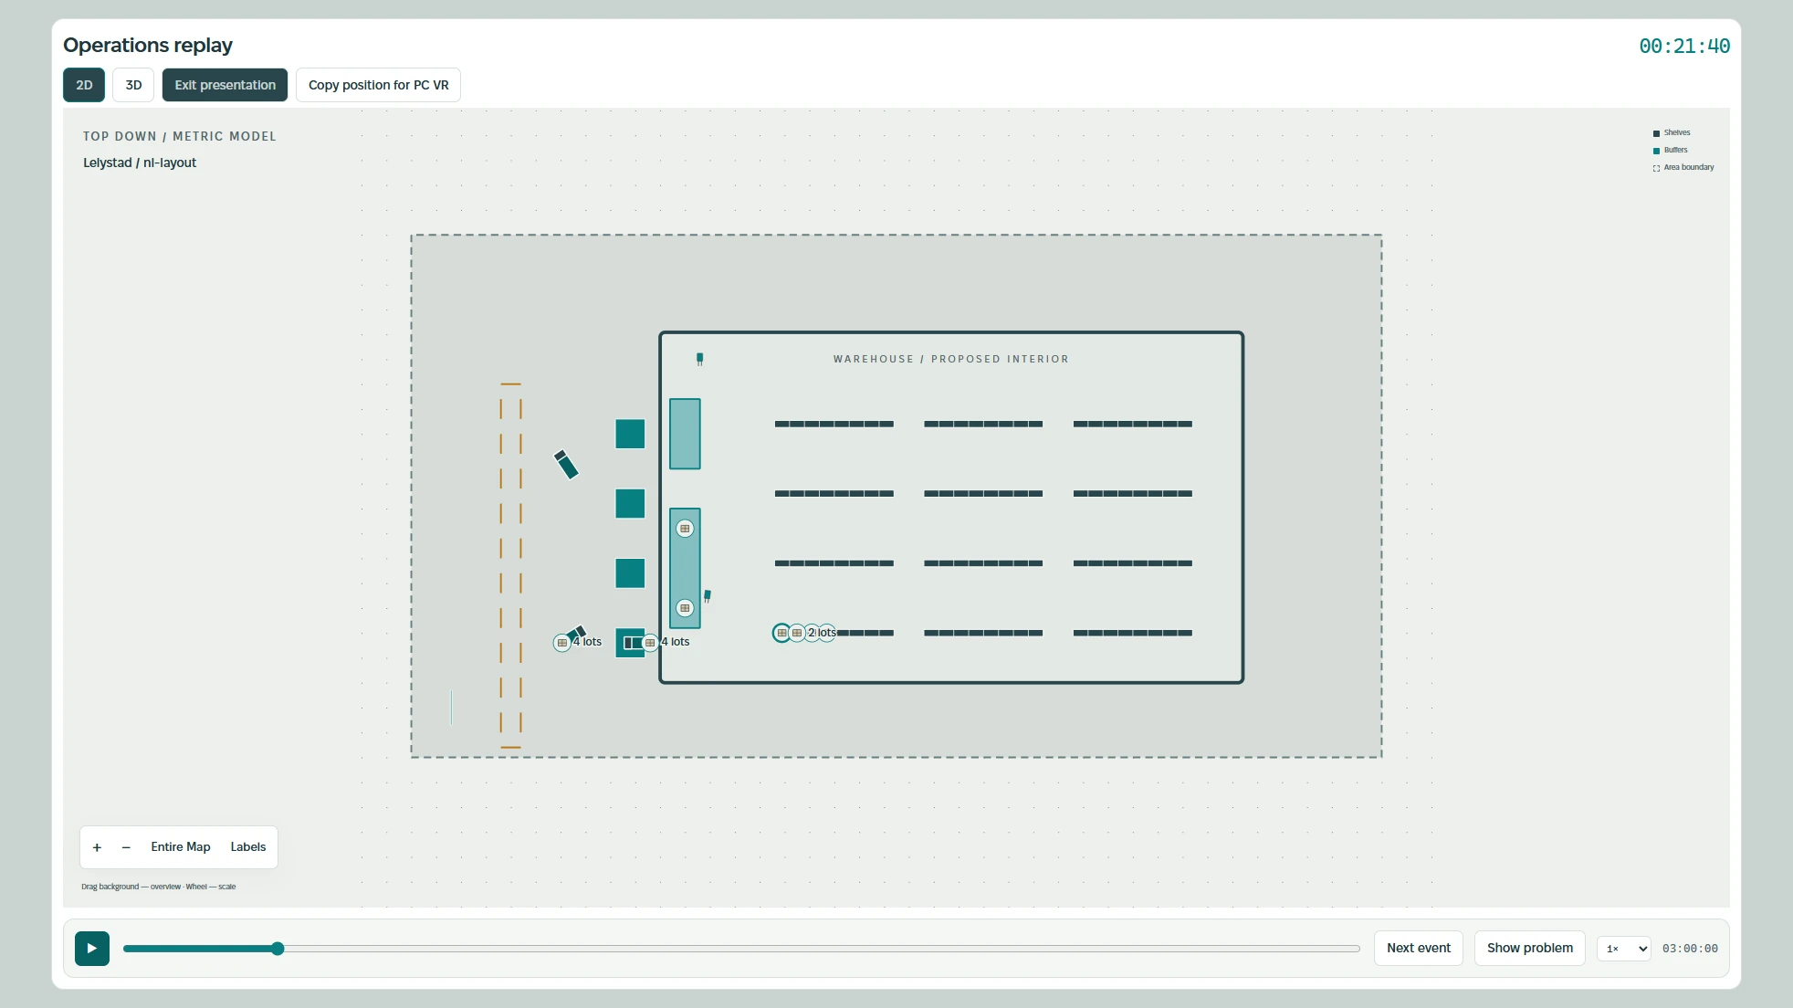Click the forklift beside the lower buffer zone

707,596
